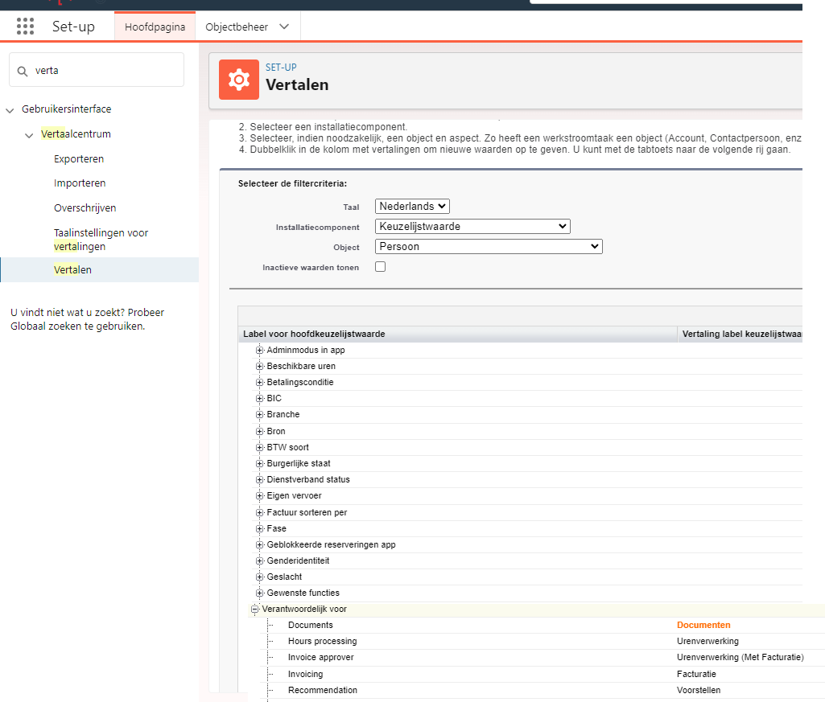Switch to the Hoofdpagina tab
The width and height of the screenshot is (825, 702).
(x=155, y=27)
